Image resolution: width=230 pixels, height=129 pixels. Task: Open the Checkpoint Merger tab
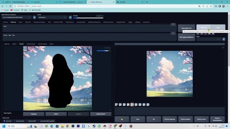[x=39, y=22]
